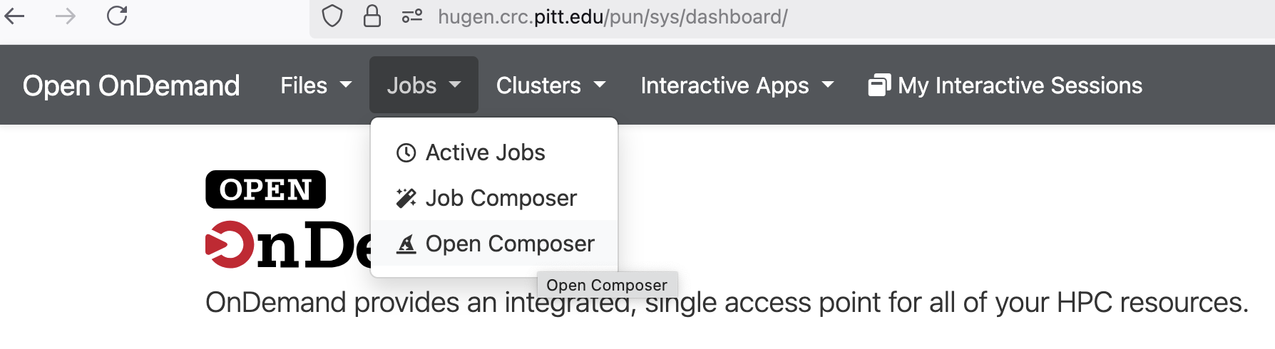This screenshot has height=349, width=1275.
Task: Expand the Clusters dropdown menu
Action: [x=551, y=85]
